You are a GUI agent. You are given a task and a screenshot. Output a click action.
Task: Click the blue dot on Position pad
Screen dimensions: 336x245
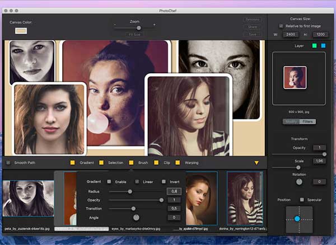[x=297, y=219]
